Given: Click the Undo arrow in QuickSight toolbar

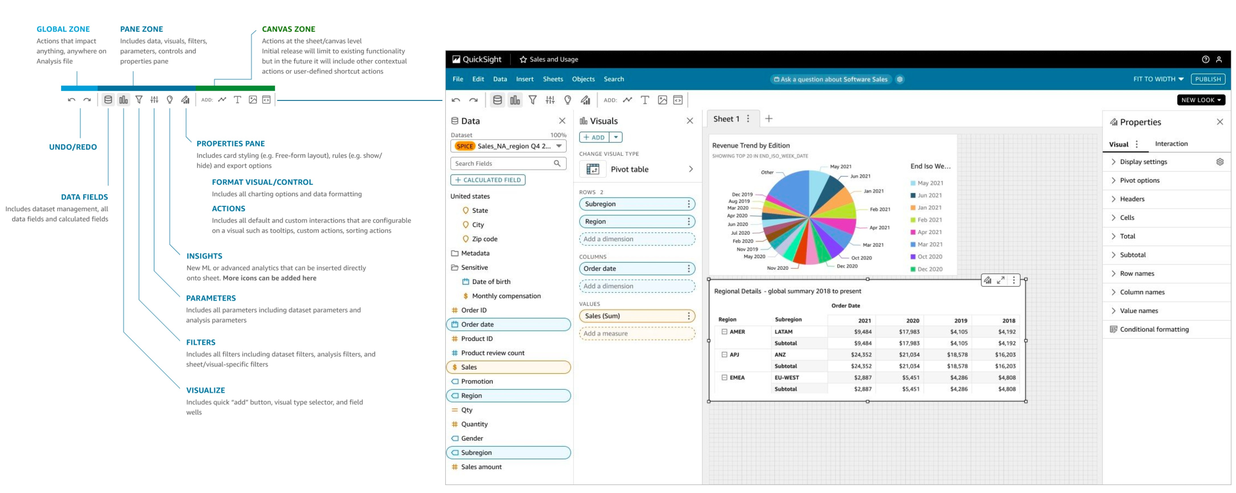Looking at the screenshot, I should pyautogui.click(x=456, y=100).
